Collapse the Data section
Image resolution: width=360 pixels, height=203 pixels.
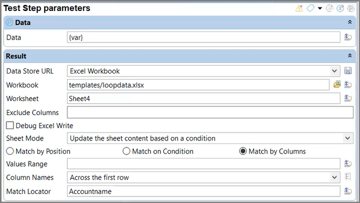(349, 22)
